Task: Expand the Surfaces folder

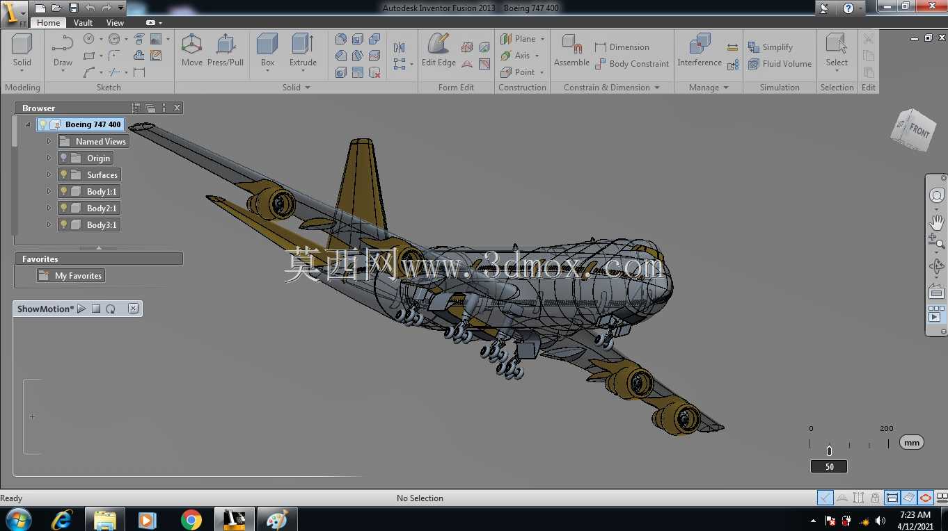Action: click(49, 175)
